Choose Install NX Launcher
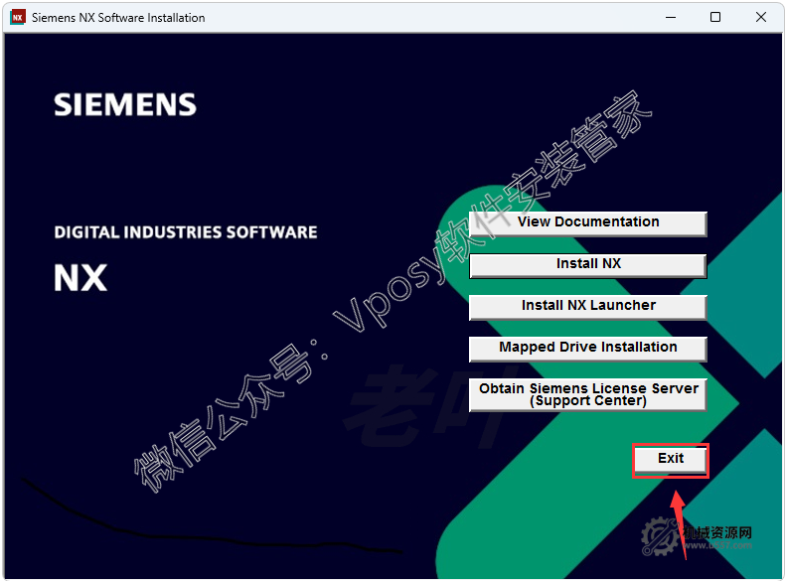 (587, 306)
